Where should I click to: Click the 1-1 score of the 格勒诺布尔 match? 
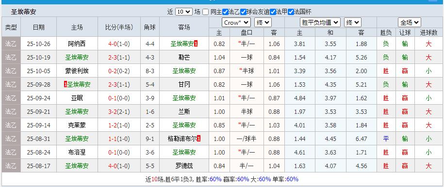(113, 139)
